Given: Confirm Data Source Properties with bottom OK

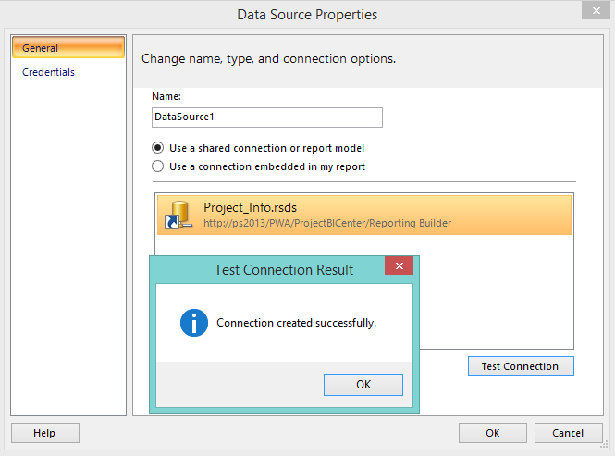Looking at the screenshot, I should click(493, 433).
